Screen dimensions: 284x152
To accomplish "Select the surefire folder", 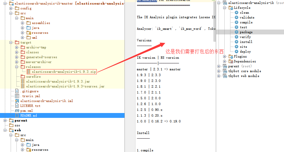I will pyautogui.click(x=33, y=77).
